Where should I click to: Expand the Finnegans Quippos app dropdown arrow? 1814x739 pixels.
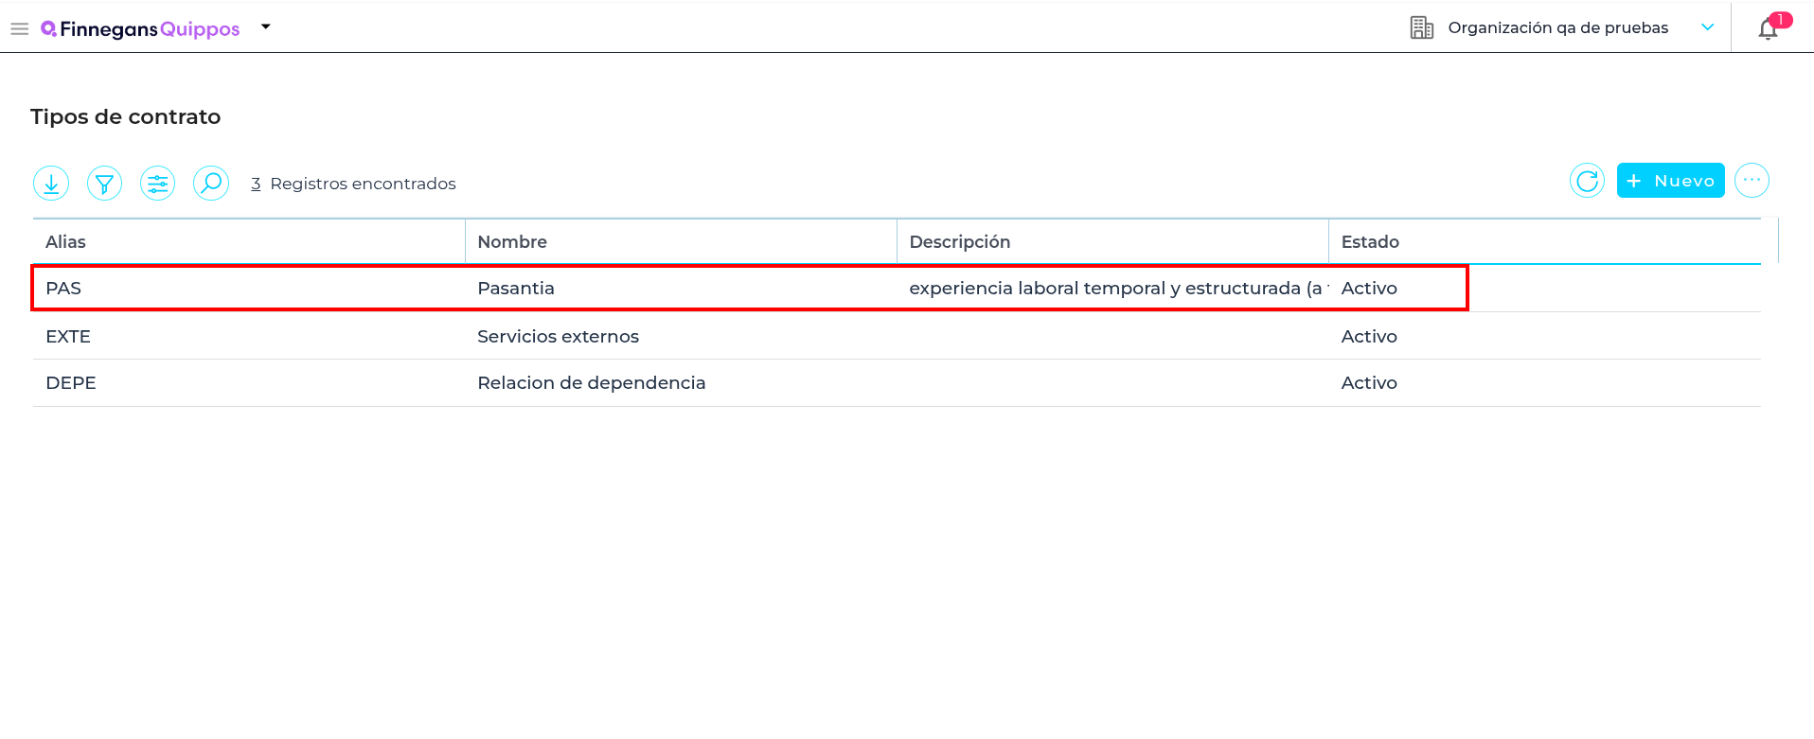click(266, 27)
